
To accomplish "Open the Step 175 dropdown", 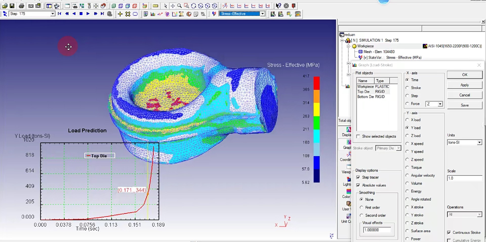I will tap(53, 14).
